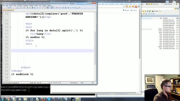This screenshot has width=180, height=101.
Task: Open the Macro menu in Notepad++
Action: 36,6
